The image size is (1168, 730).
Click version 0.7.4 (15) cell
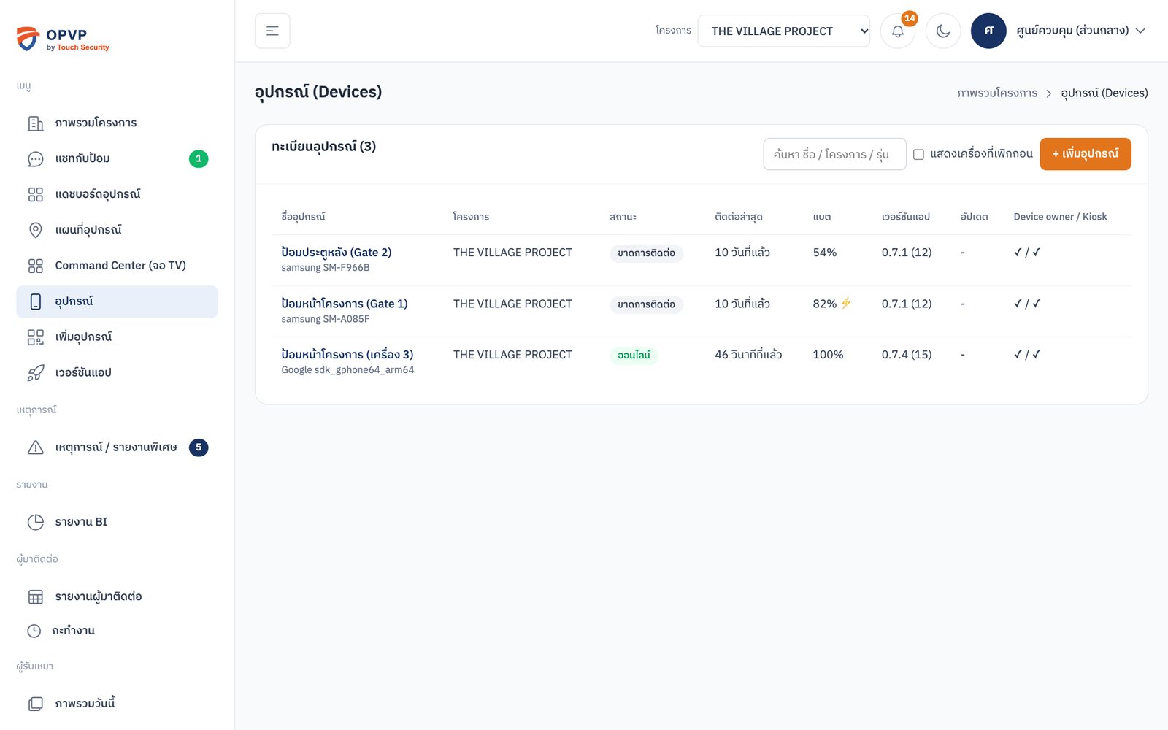906,355
